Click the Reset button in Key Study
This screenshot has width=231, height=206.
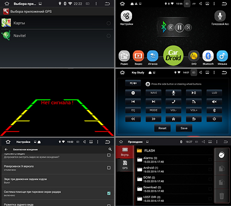pos(162,128)
